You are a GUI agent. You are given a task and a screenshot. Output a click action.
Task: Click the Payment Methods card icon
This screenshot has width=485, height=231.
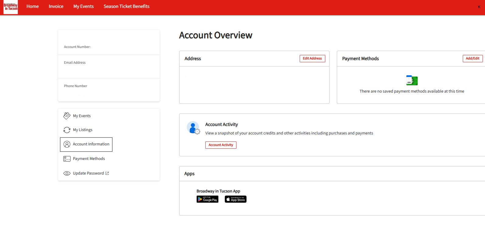tap(67, 159)
